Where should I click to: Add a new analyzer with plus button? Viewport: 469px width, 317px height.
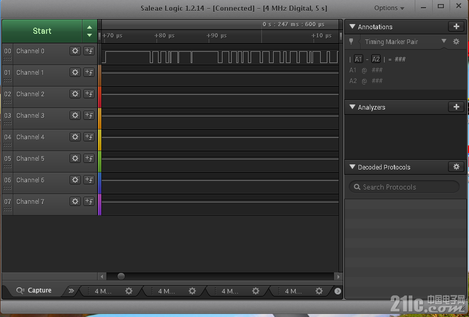(456, 107)
